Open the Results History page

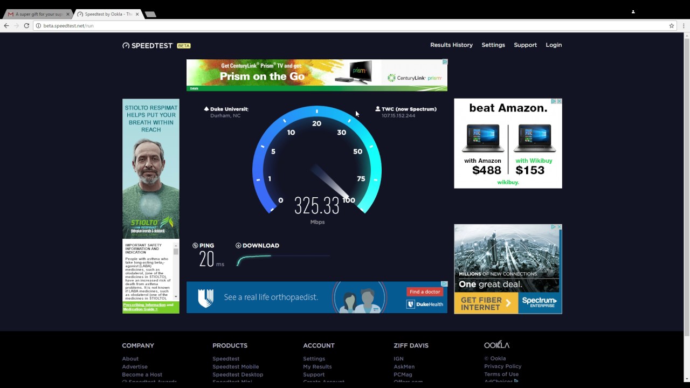[451, 45]
